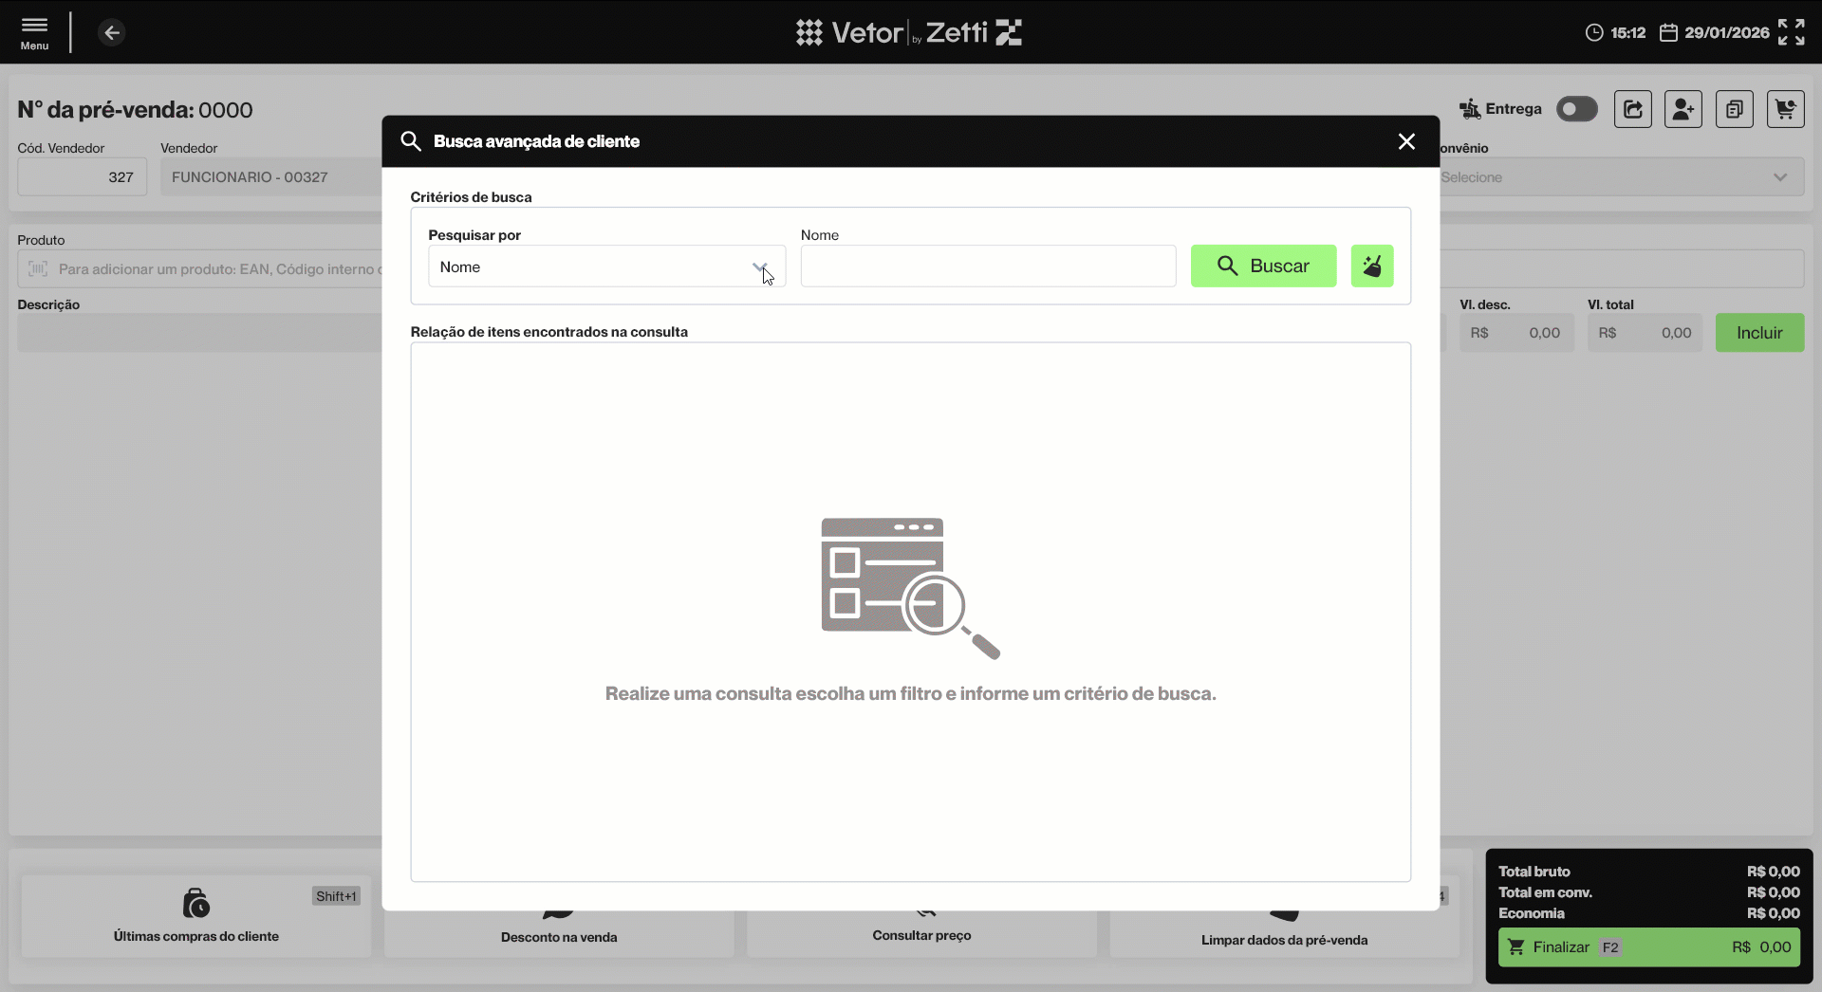Click the clock icon beside 15:12
1822x992 pixels.
(1594, 33)
